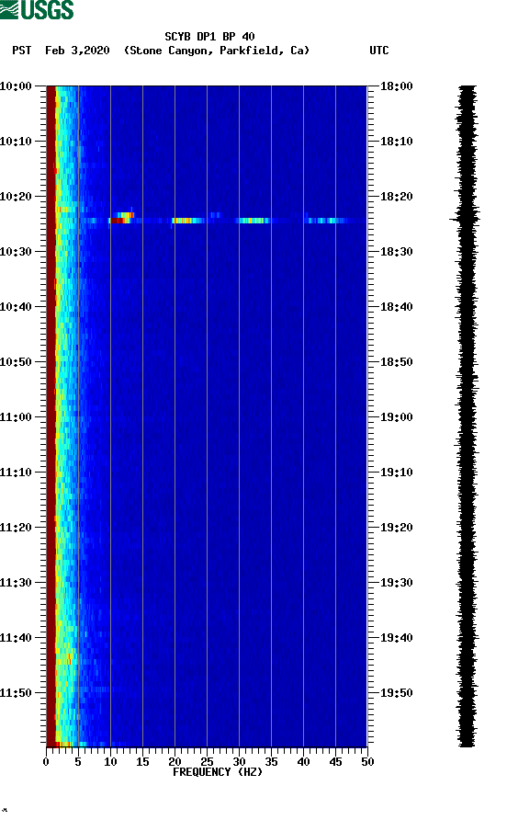This screenshot has width=507, height=820.
Task: Click the '10' frequency axis tick label
Action: pos(110,762)
